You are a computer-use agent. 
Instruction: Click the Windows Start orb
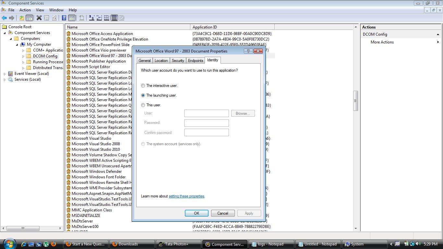[9, 244]
